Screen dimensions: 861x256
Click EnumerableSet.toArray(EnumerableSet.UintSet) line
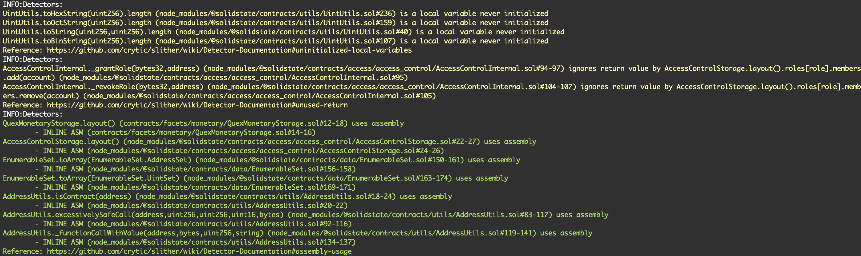[255, 178]
